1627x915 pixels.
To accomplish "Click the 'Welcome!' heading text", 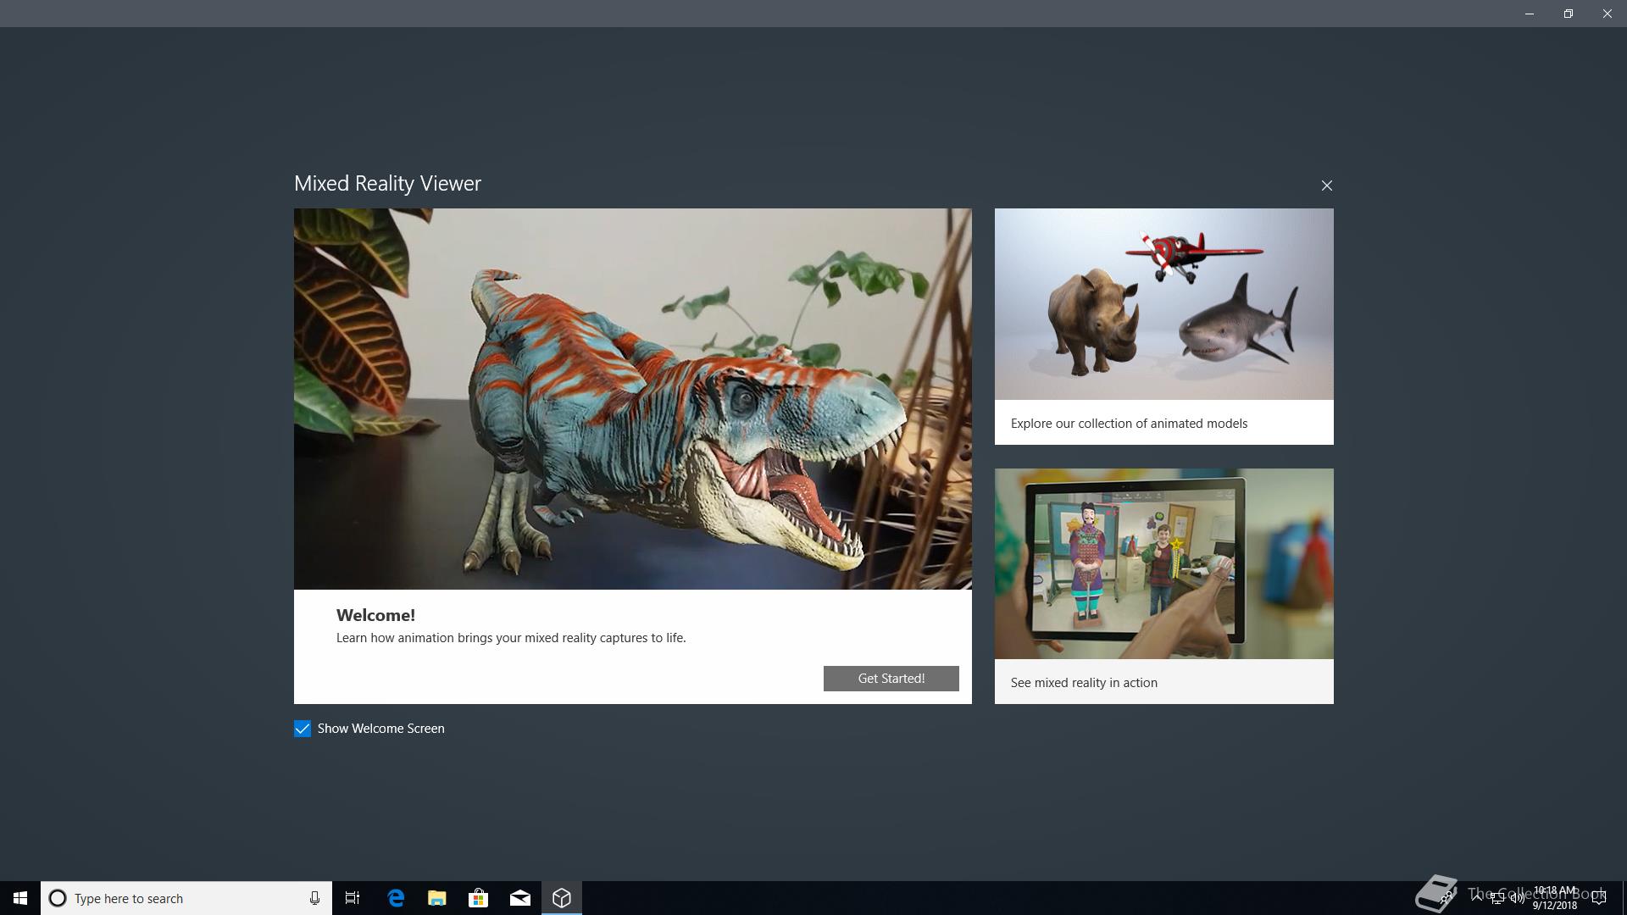I will [375, 616].
